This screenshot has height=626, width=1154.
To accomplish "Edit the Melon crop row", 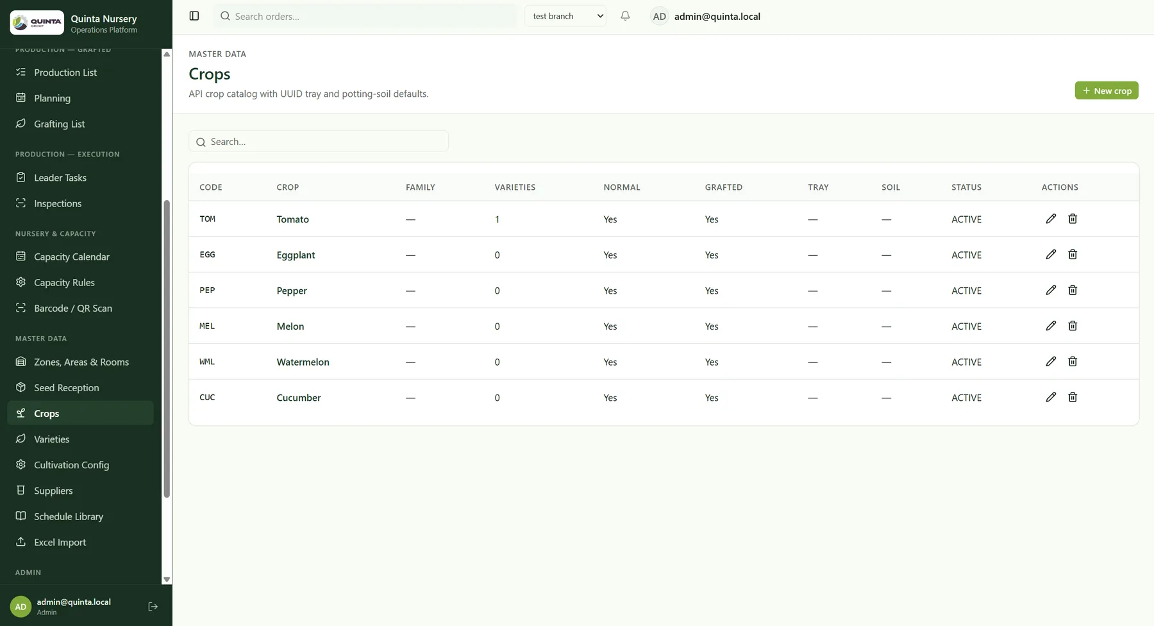I will (1051, 326).
